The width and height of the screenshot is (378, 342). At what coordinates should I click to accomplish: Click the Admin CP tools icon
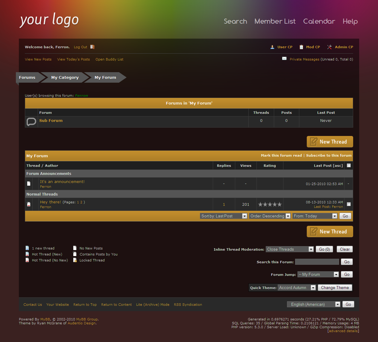click(330, 47)
